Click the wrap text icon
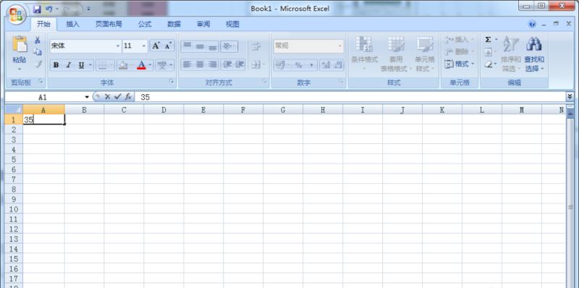The image size is (579, 288). pyautogui.click(x=255, y=46)
